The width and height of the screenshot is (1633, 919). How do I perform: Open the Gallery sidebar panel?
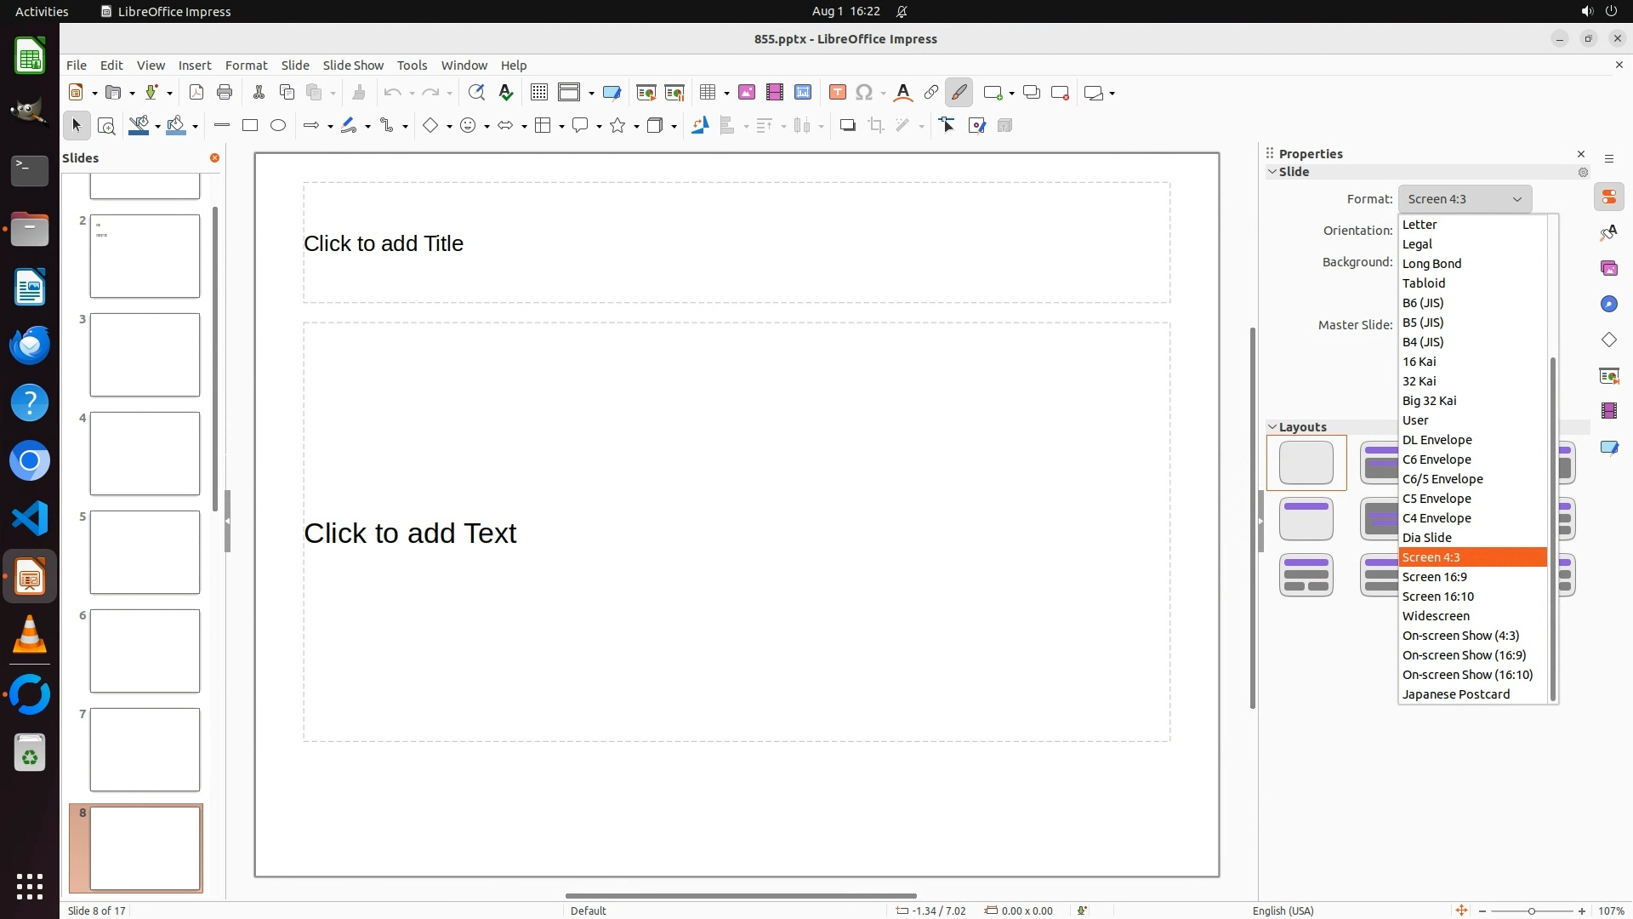1609,268
